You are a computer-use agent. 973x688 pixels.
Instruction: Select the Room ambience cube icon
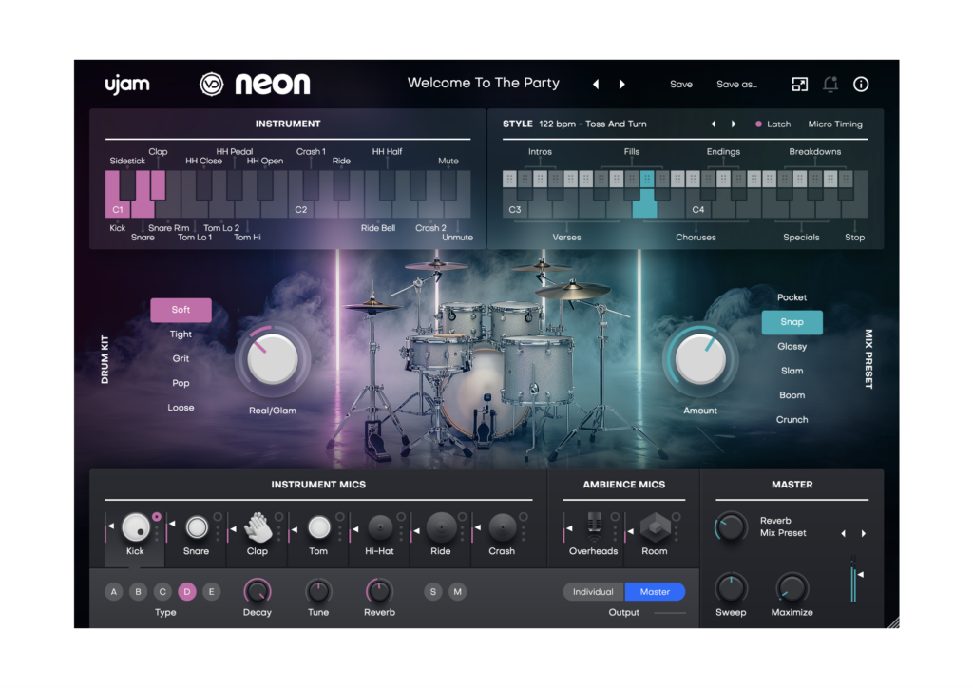pyautogui.click(x=656, y=527)
